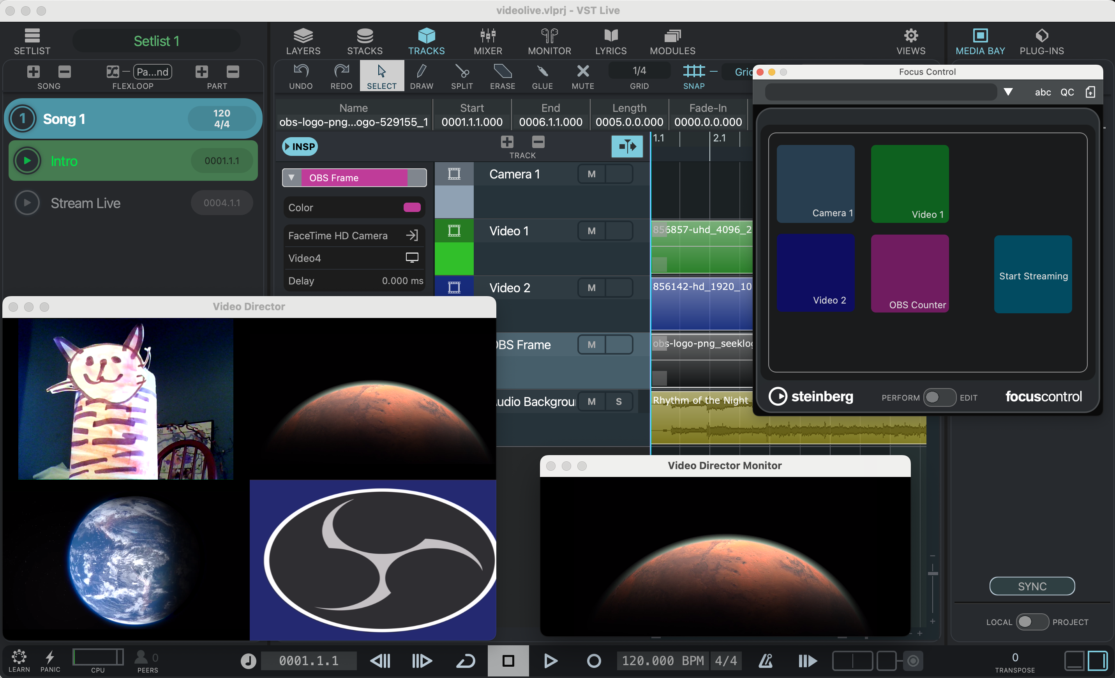Add a new part with plus icon
1115x678 pixels.
[x=202, y=72]
